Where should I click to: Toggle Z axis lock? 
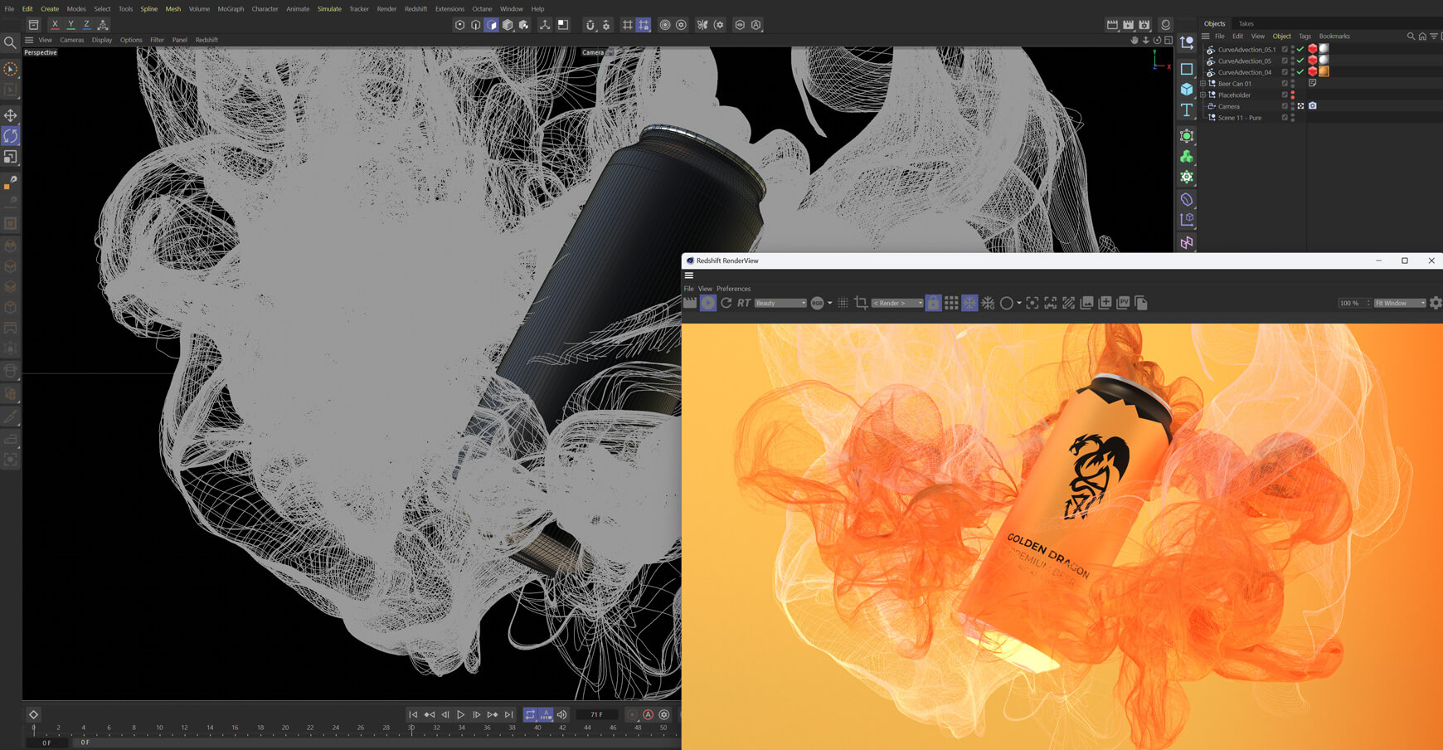click(x=86, y=25)
